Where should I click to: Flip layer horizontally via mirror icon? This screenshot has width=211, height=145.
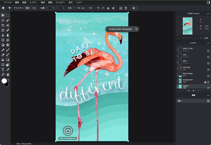point(108,8)
